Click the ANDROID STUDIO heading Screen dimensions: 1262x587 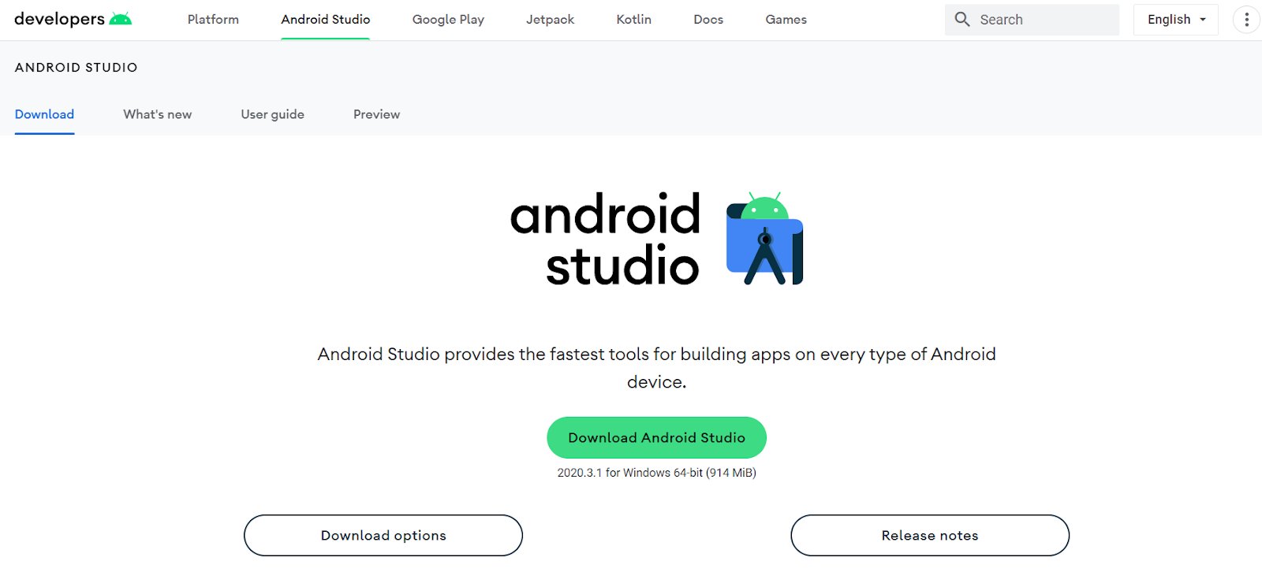[x=77, y=68]
